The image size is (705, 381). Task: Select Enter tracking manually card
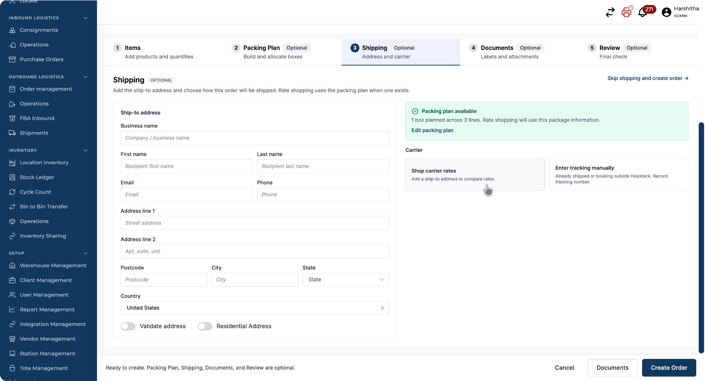click(619, 175)
